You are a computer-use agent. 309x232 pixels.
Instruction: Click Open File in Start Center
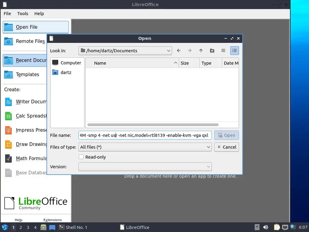click(36, 27)
